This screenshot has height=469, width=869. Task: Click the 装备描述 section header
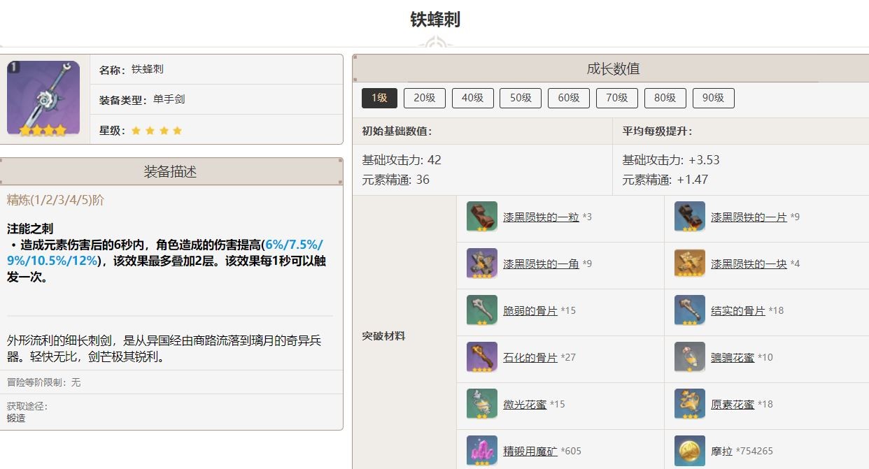[x=171, y=172]
